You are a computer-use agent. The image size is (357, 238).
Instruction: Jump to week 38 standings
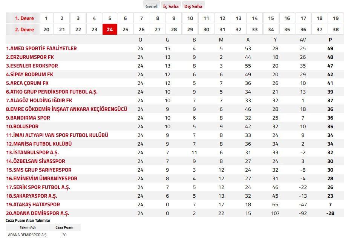pos(336,29)
